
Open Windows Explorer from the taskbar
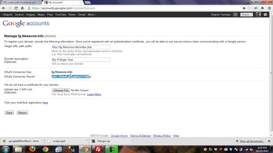click(18, 149)
